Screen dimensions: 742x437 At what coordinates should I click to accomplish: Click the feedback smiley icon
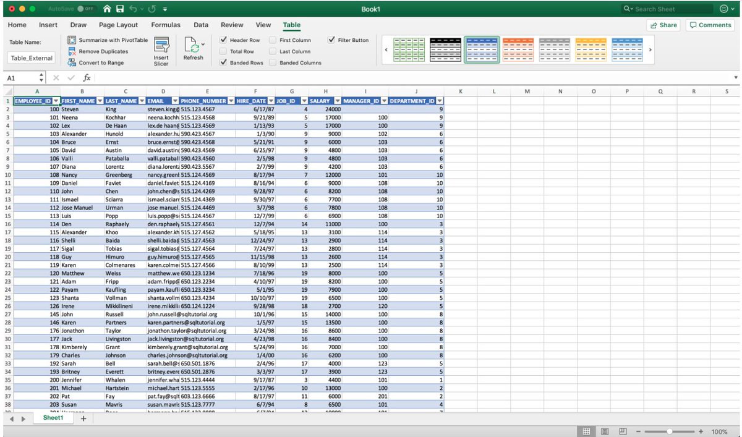(725, 9)
